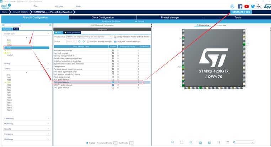Click the interrupt Search input field
271x147 pixels.
[71, 41]
